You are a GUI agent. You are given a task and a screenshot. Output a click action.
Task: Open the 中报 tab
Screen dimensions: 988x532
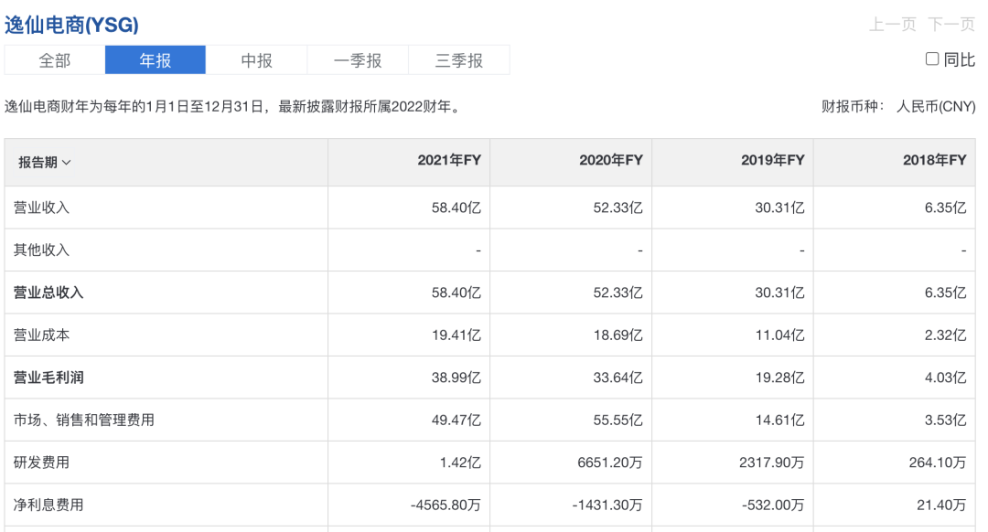(x=256, y=60)
